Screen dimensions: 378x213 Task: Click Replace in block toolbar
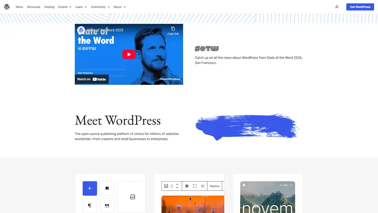point(214,186)
